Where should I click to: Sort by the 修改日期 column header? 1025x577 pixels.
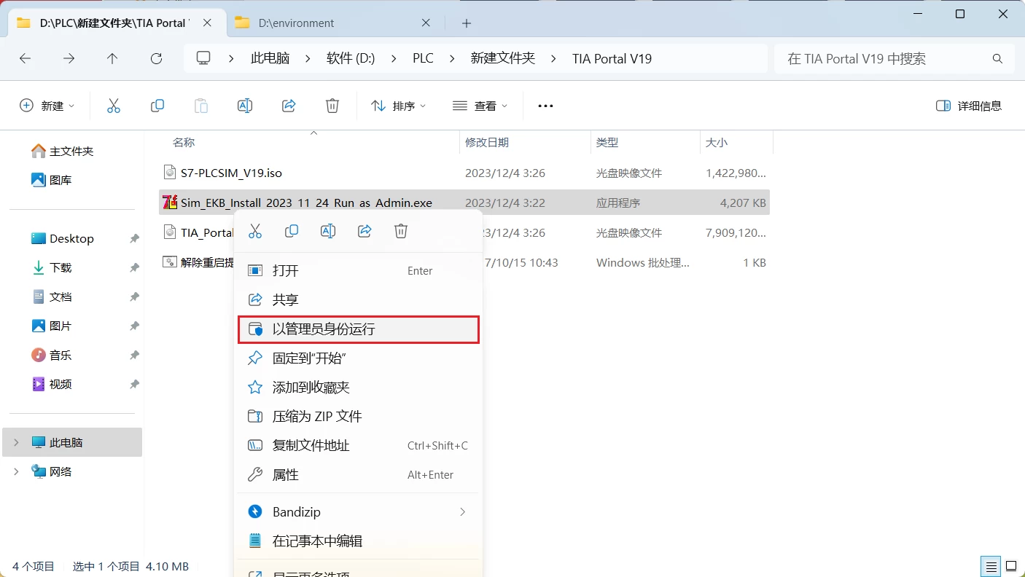487,143
